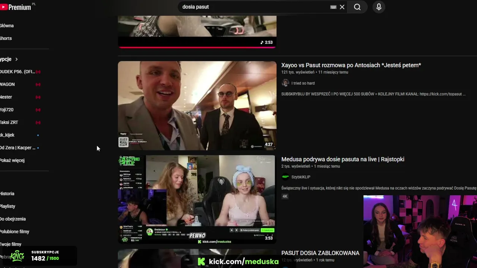477x268 pixels.
Task: Click the new-content dot next to Od Zera
Action: 38,148
